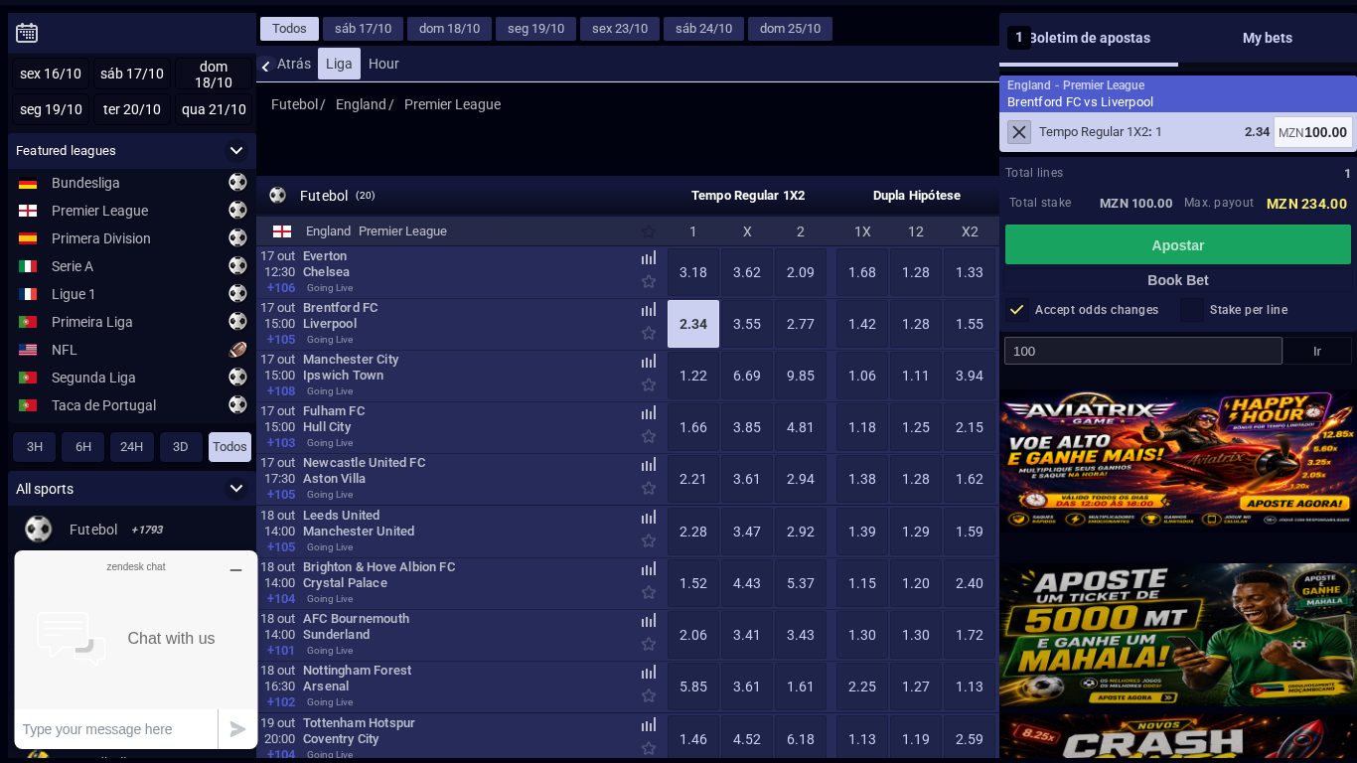Screen dimensions: 1357x763
Task: Open the Aviatrix Happy Hour promo banner
Action: tap(1178, 460)
